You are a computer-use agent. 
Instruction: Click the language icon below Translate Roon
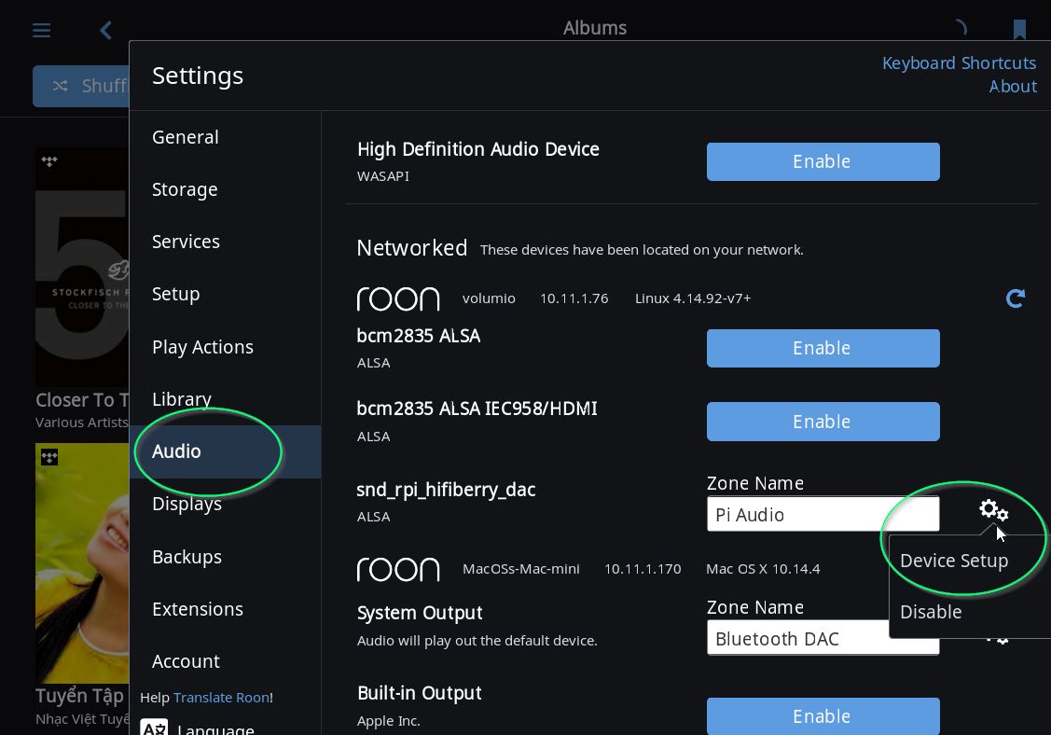point(154,727)
